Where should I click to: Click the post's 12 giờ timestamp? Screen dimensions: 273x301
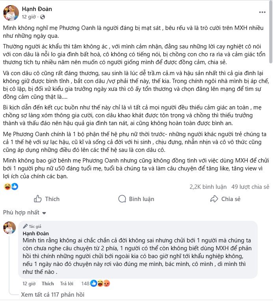click(x=29, y=17)
